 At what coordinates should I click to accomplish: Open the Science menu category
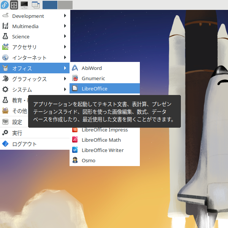click(35, 36)
